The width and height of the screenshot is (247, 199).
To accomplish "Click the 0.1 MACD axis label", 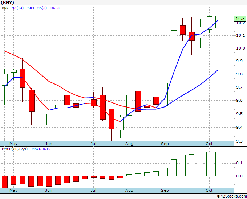I will coord(239,163).
